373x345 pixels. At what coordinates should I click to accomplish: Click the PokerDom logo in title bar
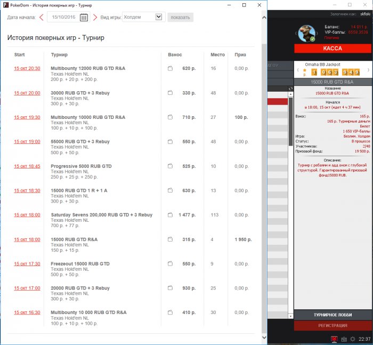[6, 5]
